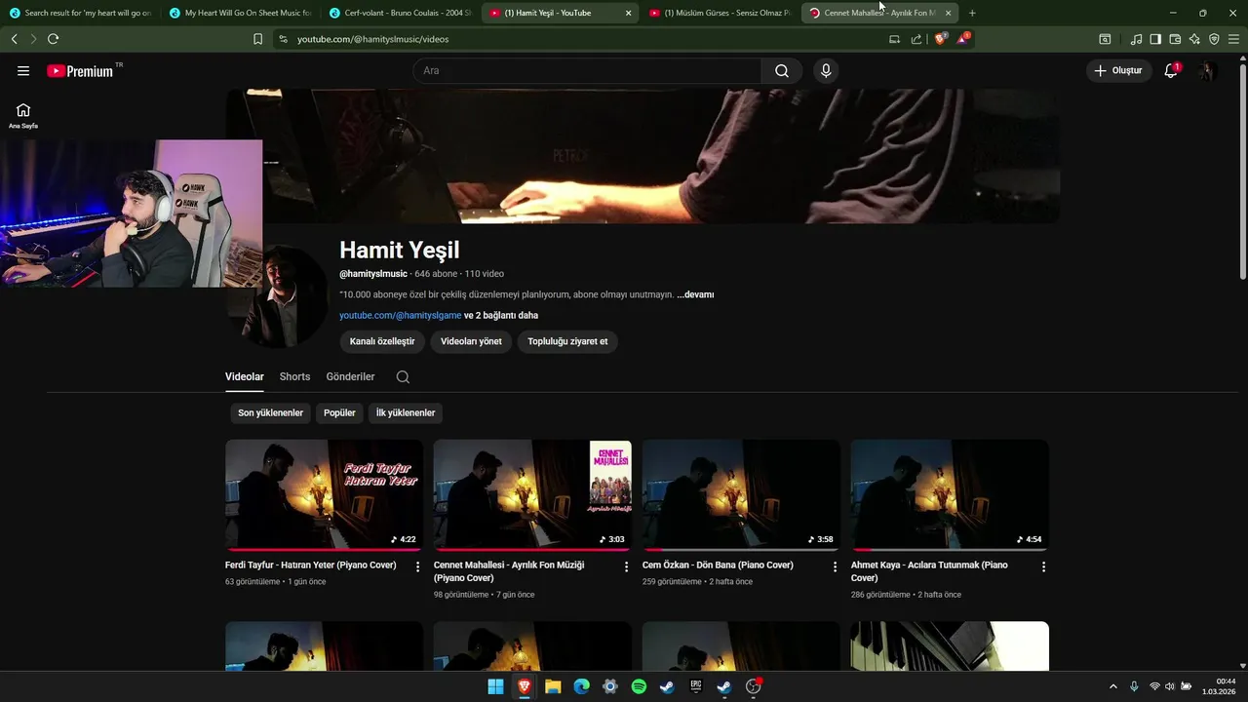Open Brave Wallet icon
Screen dimensions: 1248x702
[1175, 39]
